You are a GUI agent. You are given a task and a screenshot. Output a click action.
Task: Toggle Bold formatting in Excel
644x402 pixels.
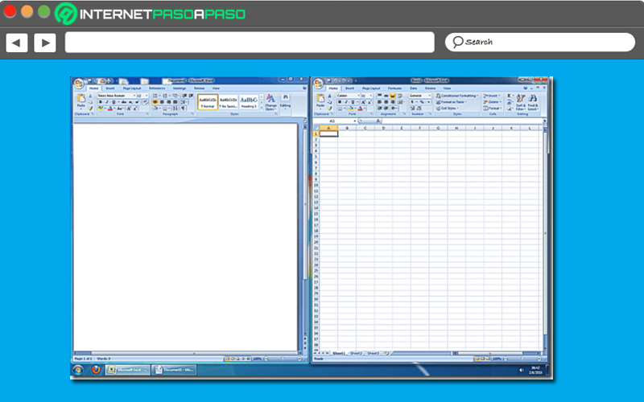(339, 102)
